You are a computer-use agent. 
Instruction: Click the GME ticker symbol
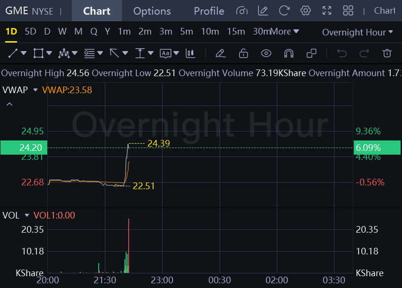point(17,11)
